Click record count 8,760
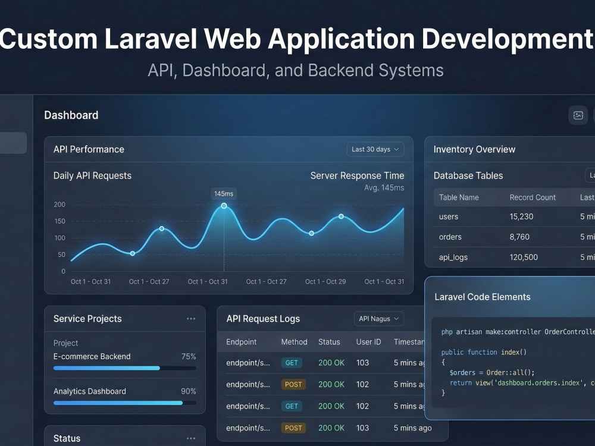Viewport: 595px width, 446px height. 519,237
